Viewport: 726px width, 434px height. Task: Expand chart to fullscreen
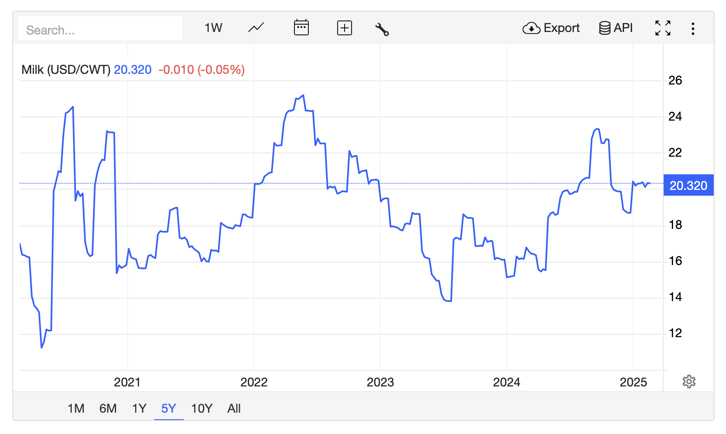662,28
